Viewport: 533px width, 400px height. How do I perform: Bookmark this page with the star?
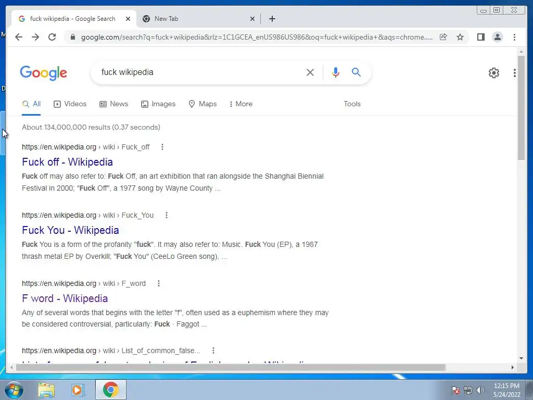[x=460, y=37]
